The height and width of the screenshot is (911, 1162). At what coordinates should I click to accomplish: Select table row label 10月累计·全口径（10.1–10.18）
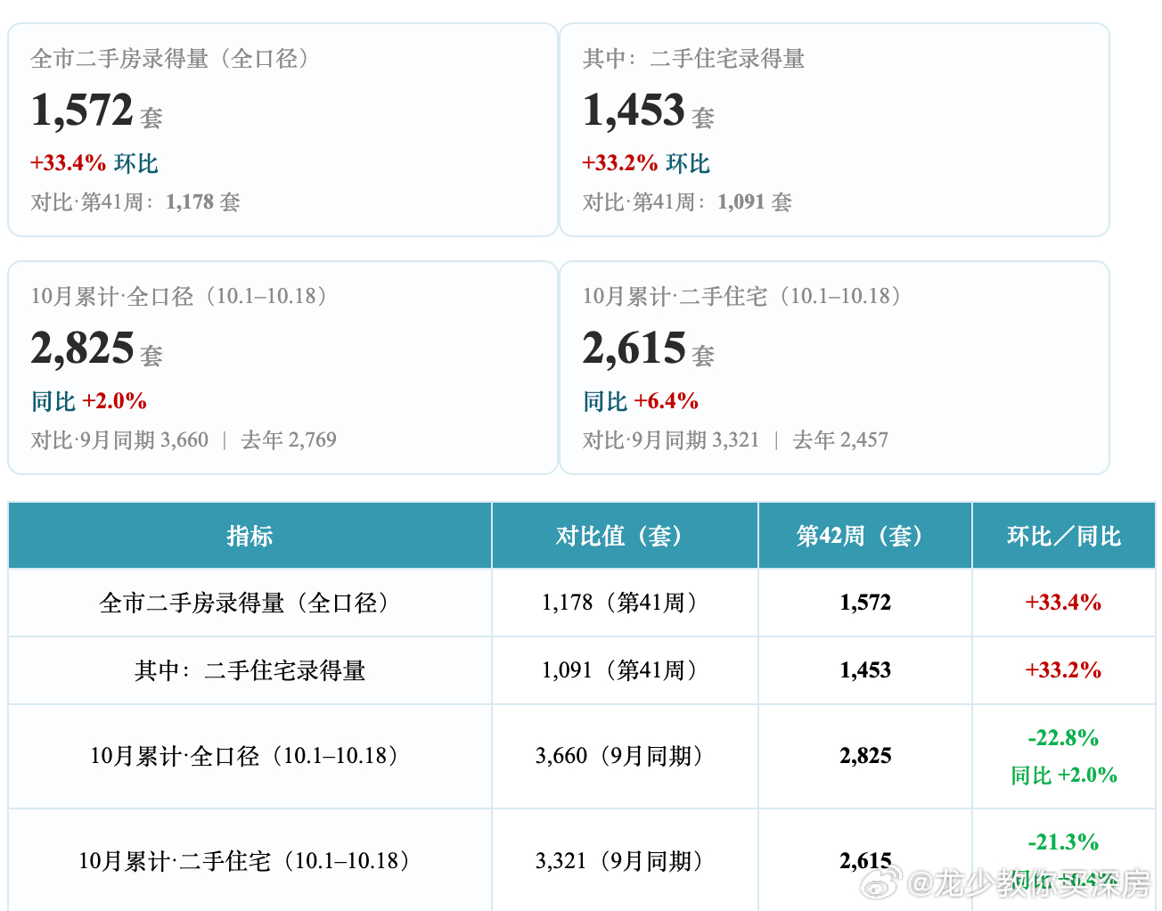(250, 757)
